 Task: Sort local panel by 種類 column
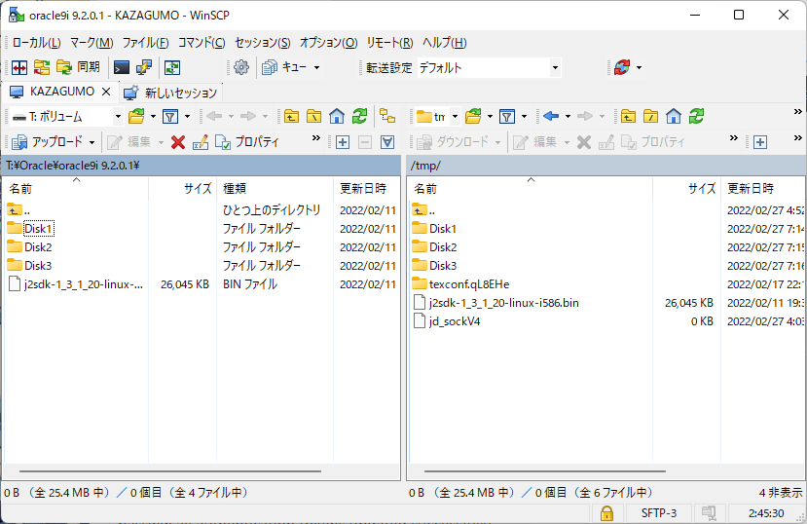click(275, 188)
